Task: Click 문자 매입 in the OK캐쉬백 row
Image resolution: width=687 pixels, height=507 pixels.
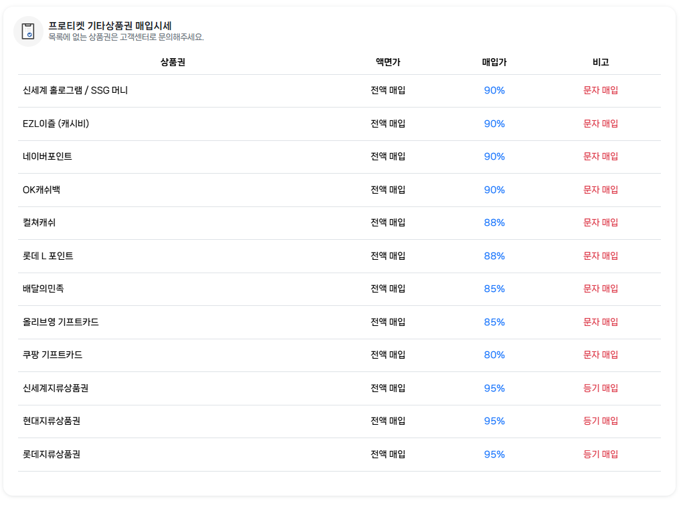Action: pyautogui.click(x=601, y=190)
